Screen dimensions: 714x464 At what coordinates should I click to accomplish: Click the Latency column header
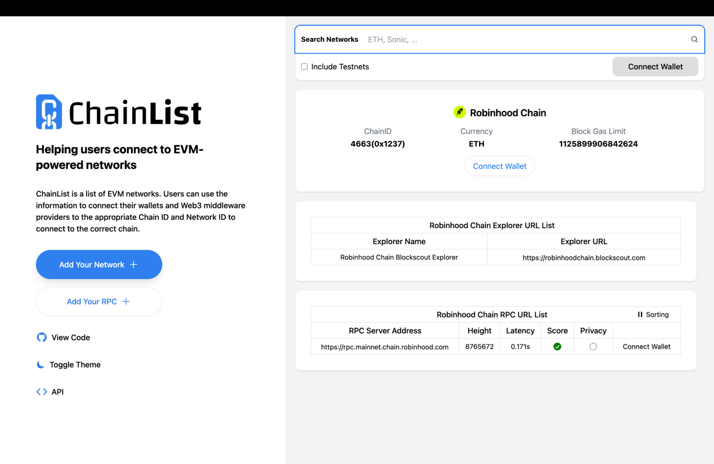pos(520,331)
